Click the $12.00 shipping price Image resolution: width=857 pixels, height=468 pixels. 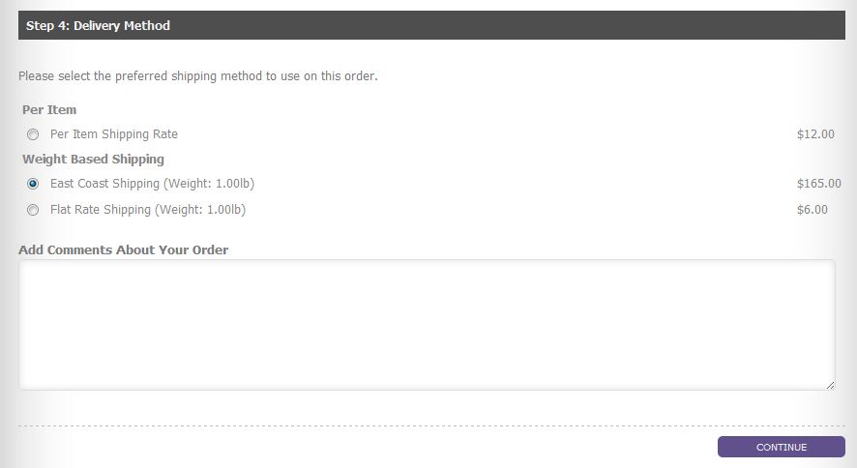tap(815, 134)
